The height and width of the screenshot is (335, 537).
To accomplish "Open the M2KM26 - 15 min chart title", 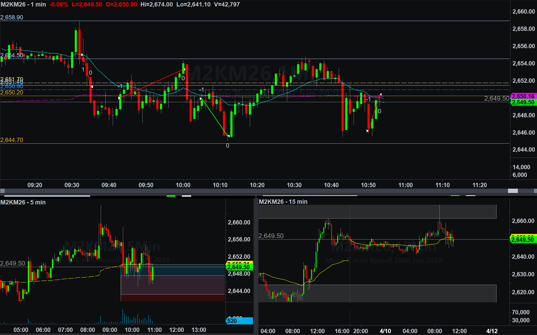I will pos(283,202).
